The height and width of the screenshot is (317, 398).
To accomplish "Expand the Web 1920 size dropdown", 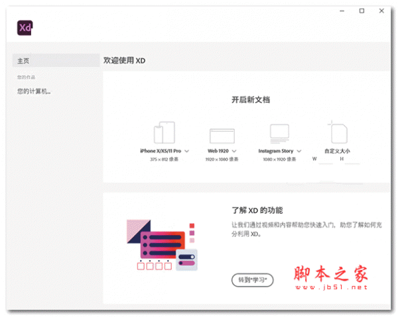I will pos(234,151).
